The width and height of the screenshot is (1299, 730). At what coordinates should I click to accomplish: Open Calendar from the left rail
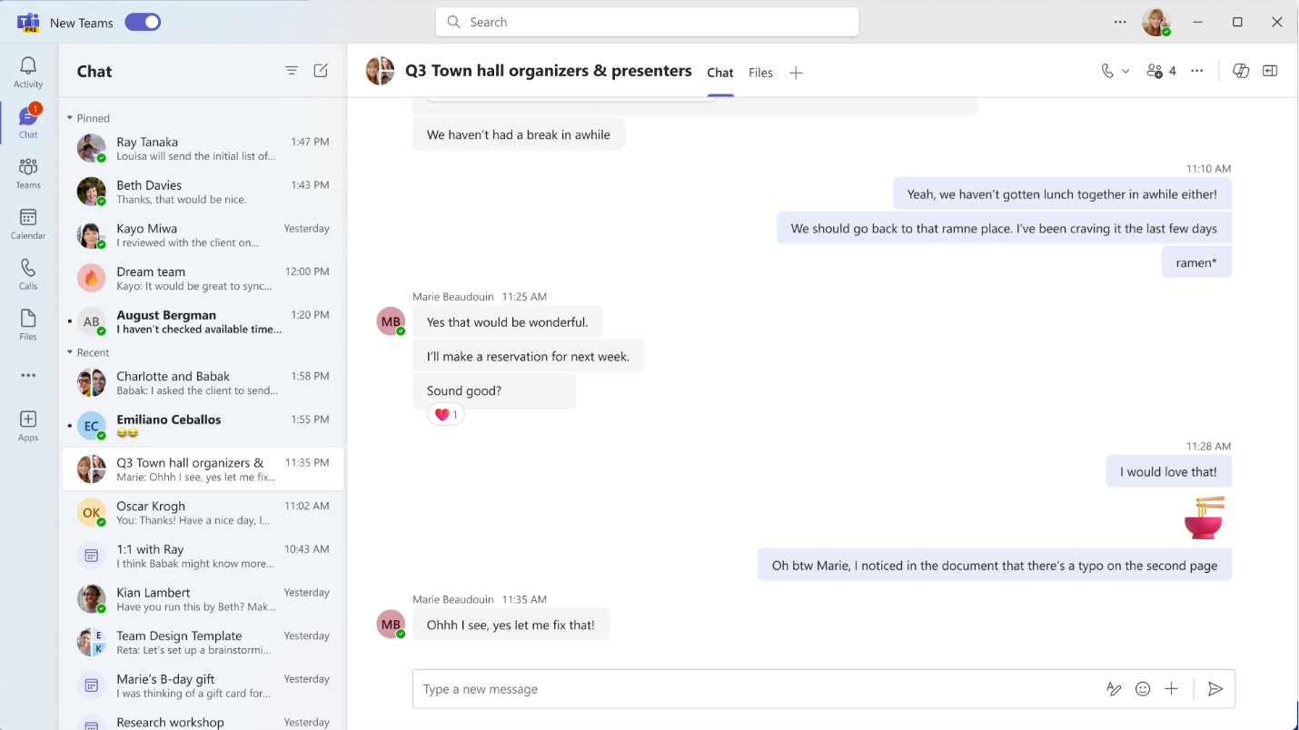point(28,223)
